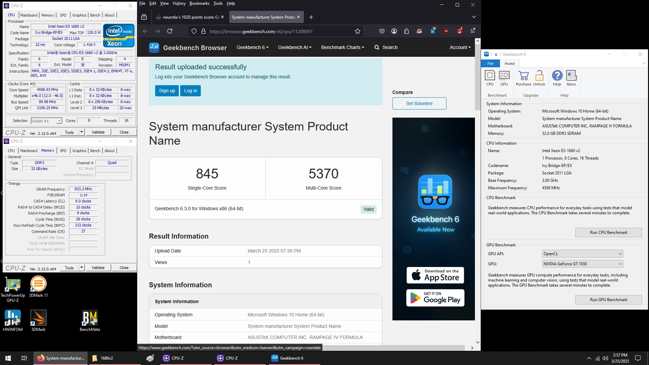Screen dimensions: 649x365
Task: Open the Windows notification center icon
Action: pos(638,358)
